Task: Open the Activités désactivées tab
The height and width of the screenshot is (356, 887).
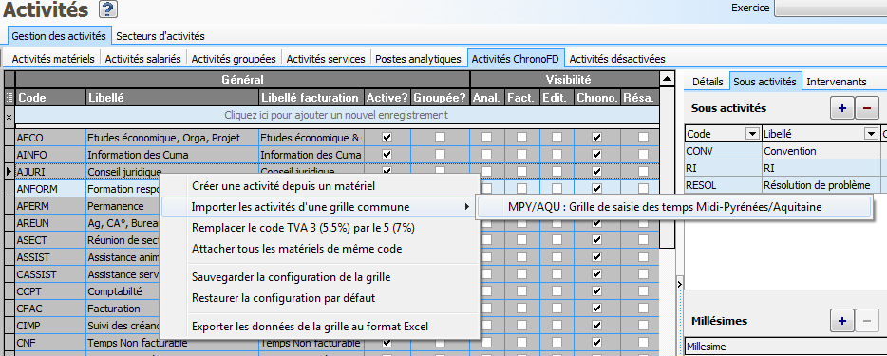Action: [x=617, y=58]
